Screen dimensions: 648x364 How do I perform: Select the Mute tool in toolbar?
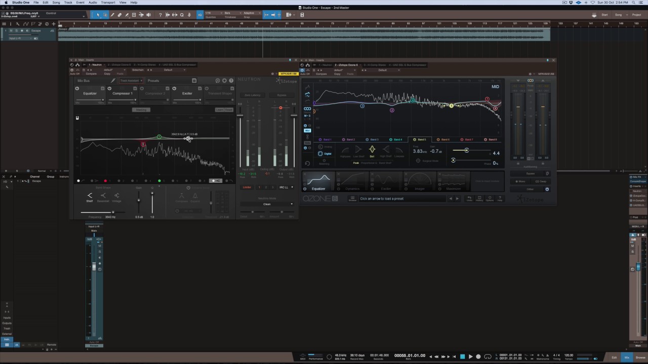(134, 15)
